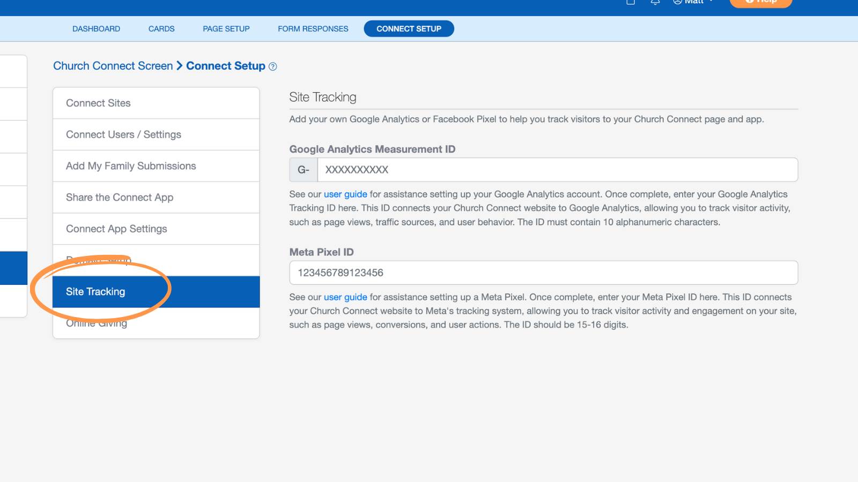Open Share the Connect App
This screenshot has height=482, width=858.
[x=156, y=198]
